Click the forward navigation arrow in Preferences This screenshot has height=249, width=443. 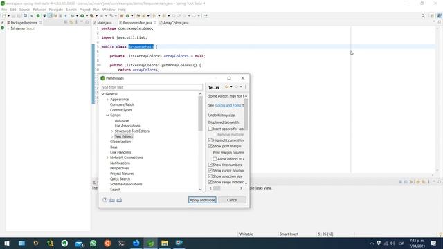tap(237, 87)
